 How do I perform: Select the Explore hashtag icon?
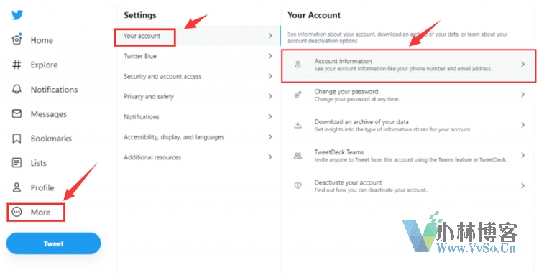click(x=17, y=65)
